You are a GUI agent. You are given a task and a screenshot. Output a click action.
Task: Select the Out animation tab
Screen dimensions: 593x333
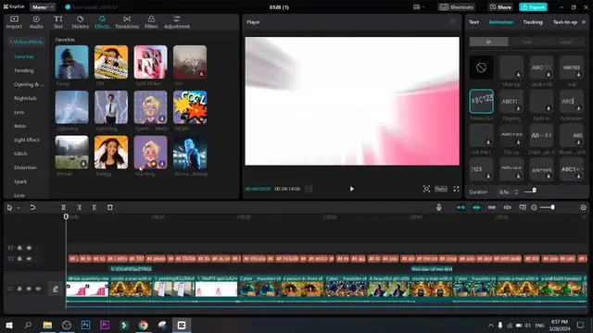527,42
